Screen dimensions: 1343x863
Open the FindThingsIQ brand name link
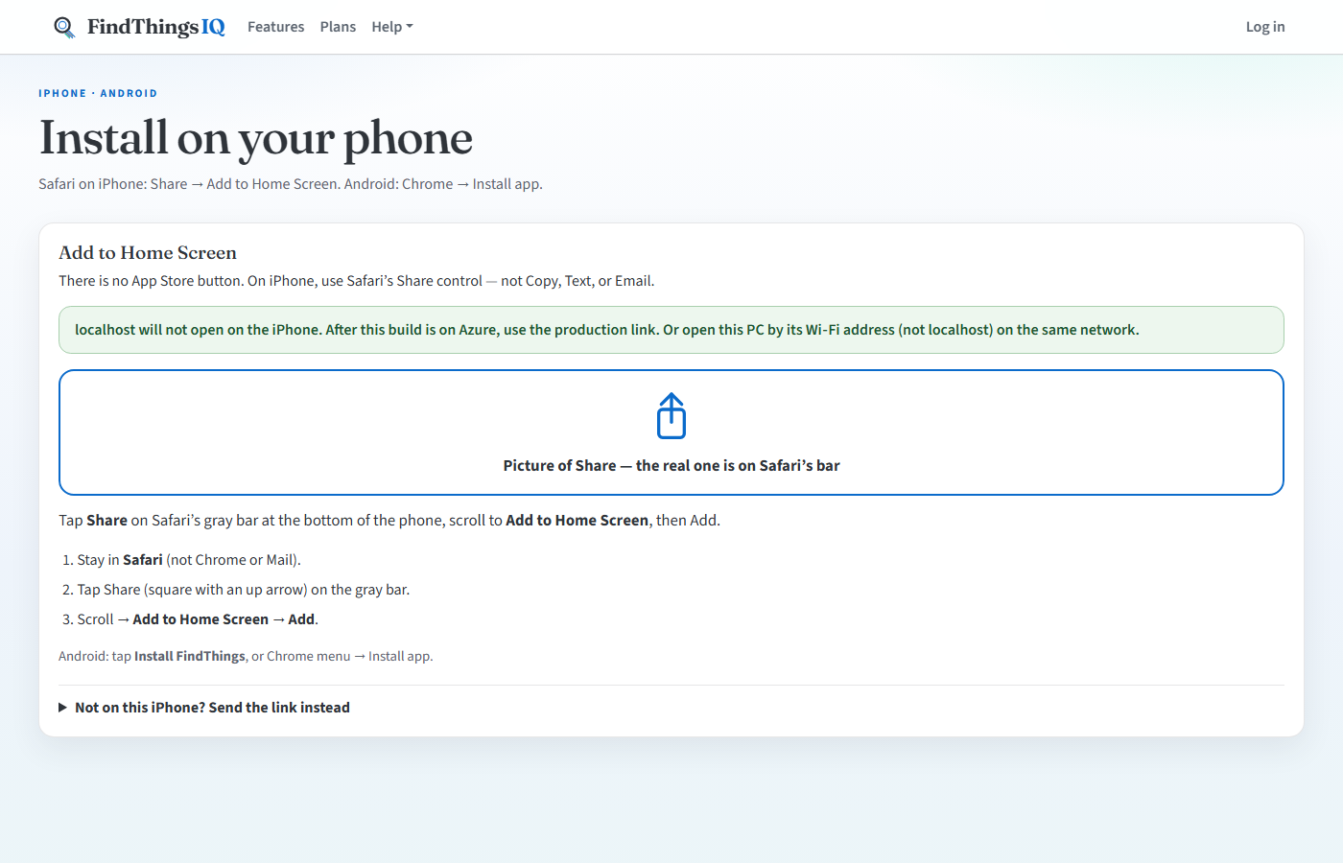(156, 27)
